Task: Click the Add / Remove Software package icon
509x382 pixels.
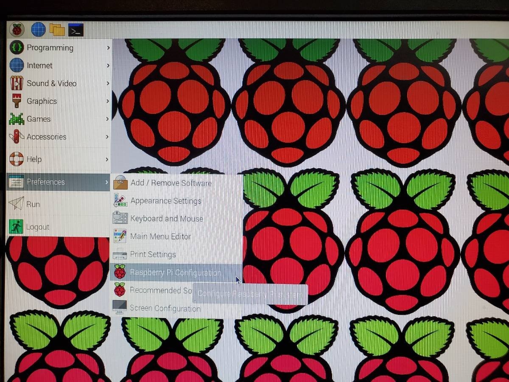Action: (120, 183)
